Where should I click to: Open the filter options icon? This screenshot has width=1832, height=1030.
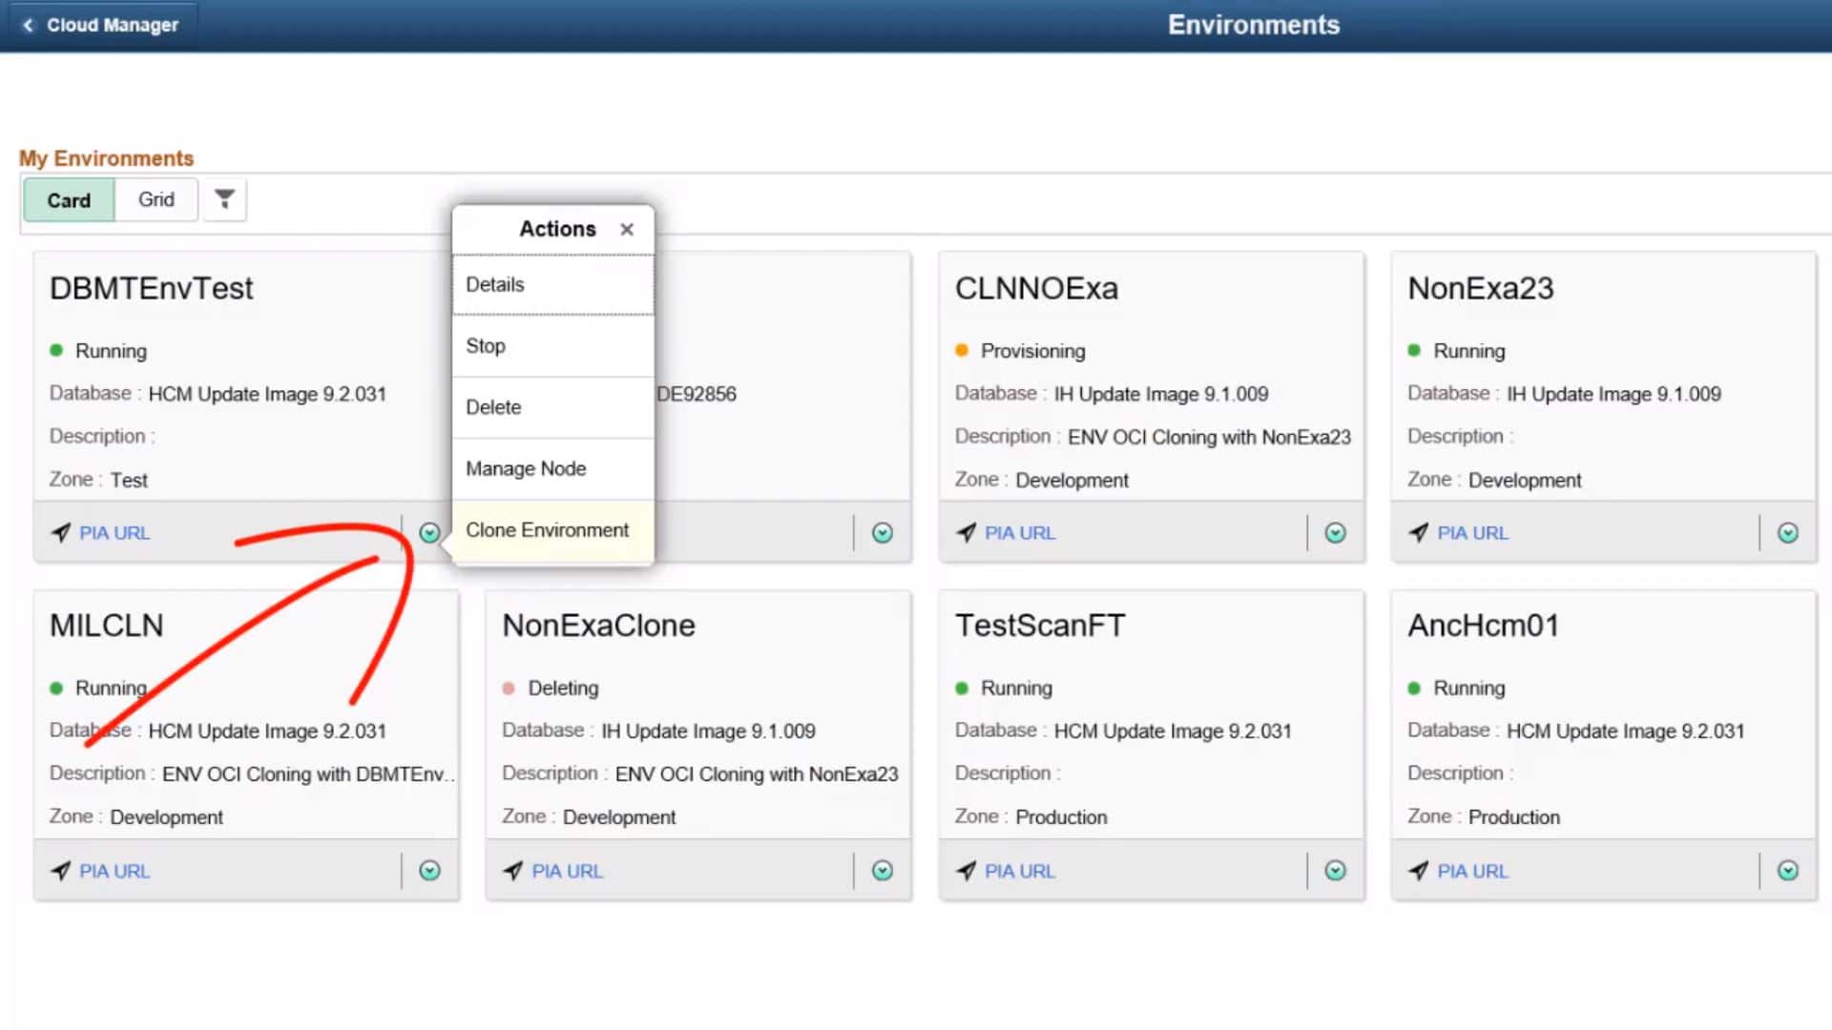click(x=224, y=199)
